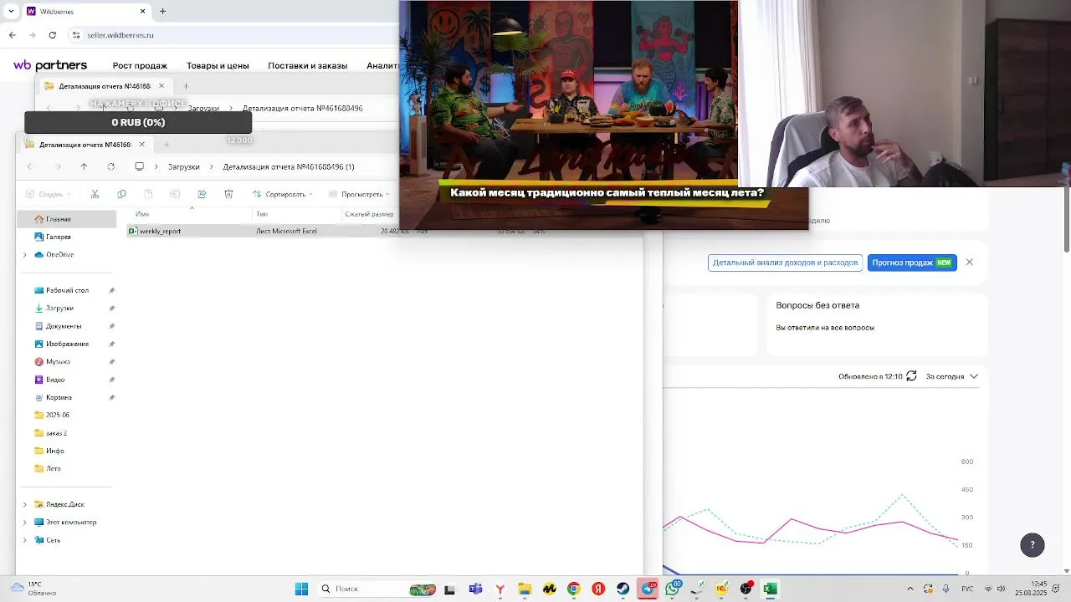The height and width of the screenshot is (602, 1071).
Task: Select the front Explorer Детализация отчета tab
Action: coord(84,145)
